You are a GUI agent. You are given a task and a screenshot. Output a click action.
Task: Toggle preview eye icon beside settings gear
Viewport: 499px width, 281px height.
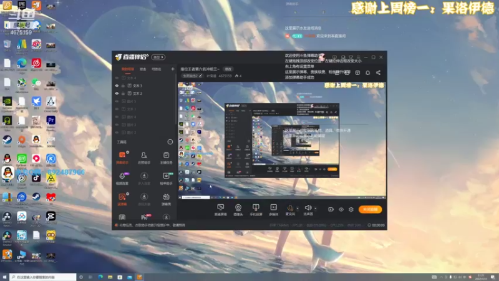pos(341,209)
